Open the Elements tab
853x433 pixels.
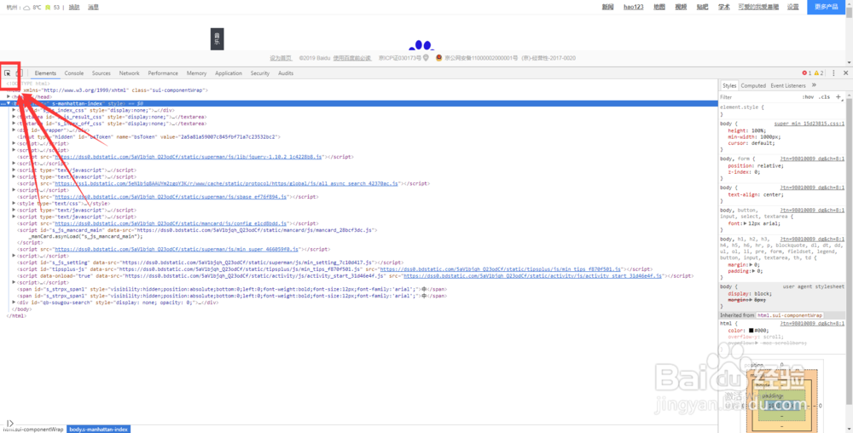click(x=45, y=72)
